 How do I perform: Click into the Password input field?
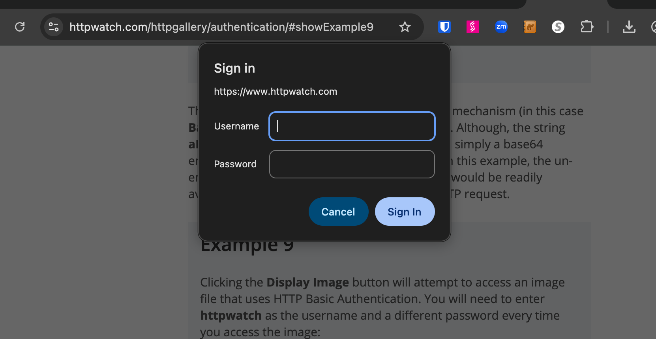coord(352,164)
